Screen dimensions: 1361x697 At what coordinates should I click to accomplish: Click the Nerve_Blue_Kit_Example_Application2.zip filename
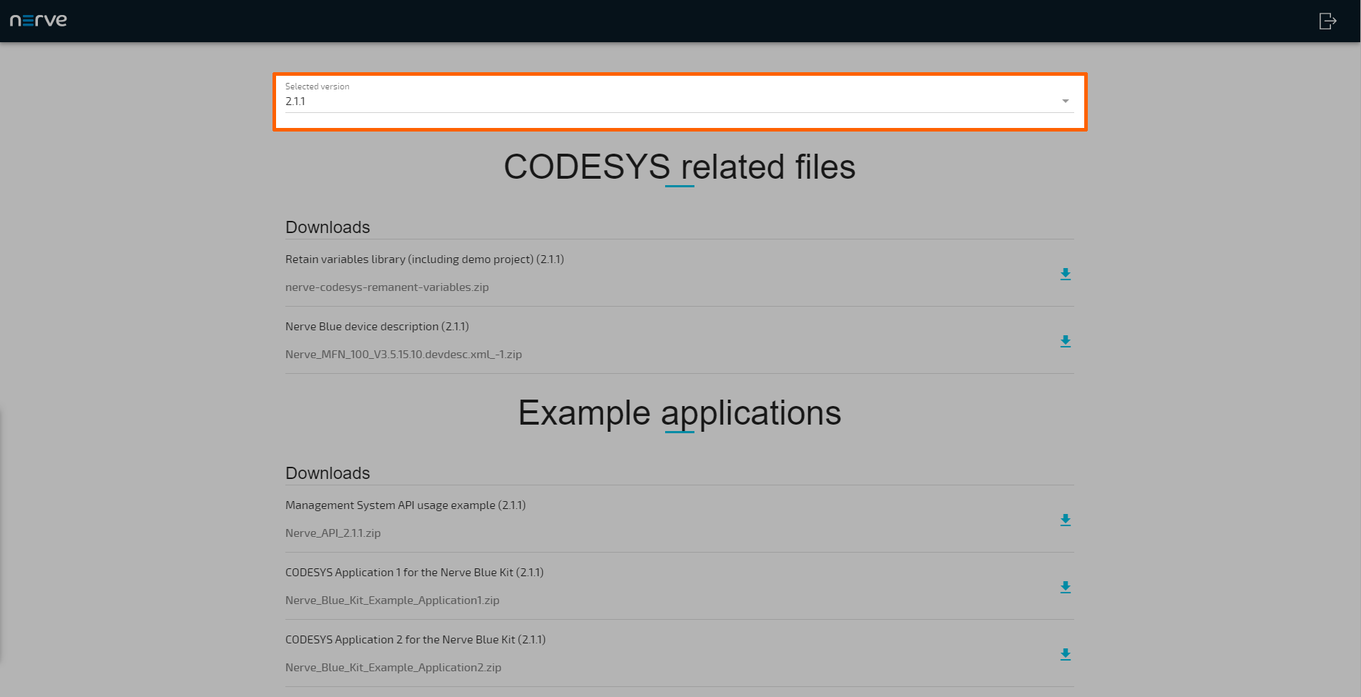[393, 667]
